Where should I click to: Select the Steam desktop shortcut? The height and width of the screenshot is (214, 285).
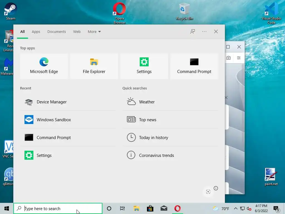(11, 11)
